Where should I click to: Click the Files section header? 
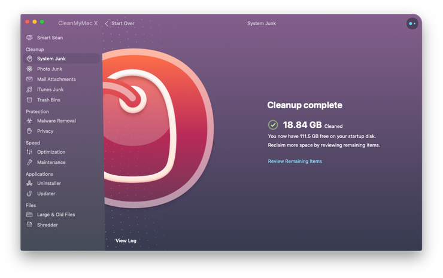pos(31,205)
